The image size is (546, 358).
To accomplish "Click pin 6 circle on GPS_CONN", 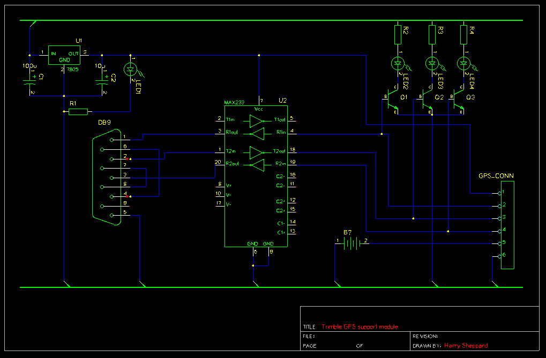I will click(499, 256).
